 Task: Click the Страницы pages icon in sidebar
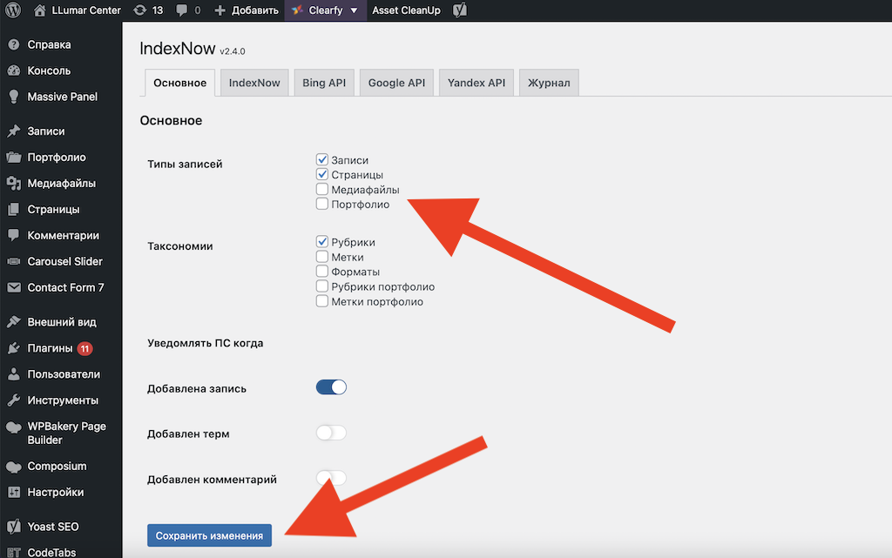click(14, 210)
